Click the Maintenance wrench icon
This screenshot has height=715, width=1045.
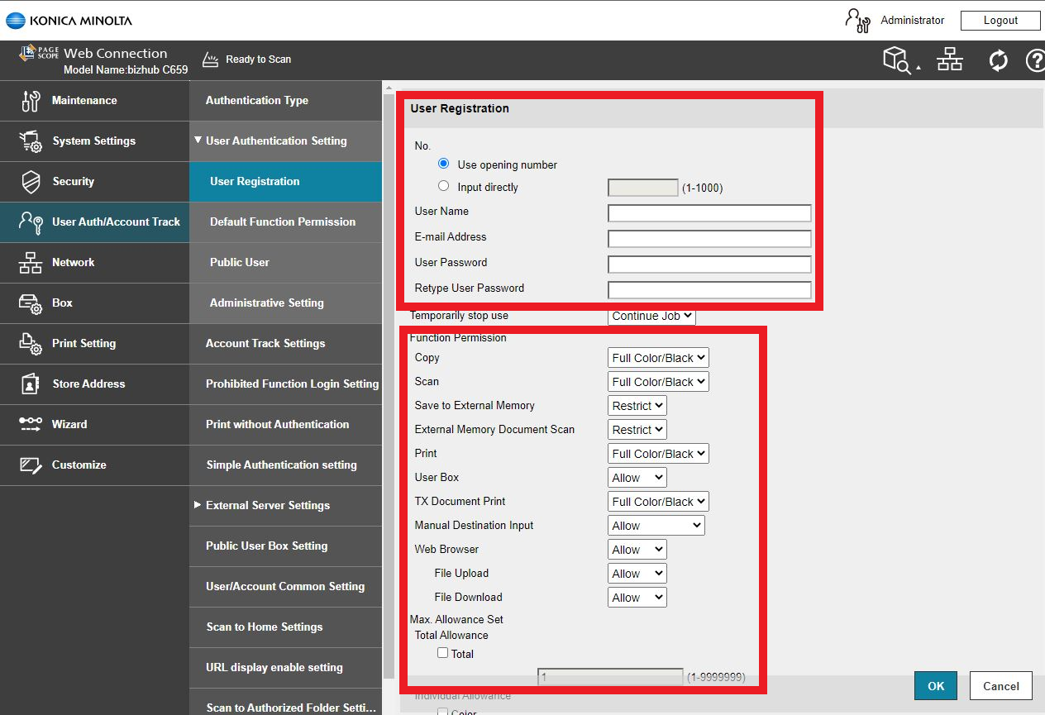tap(31, 101)
